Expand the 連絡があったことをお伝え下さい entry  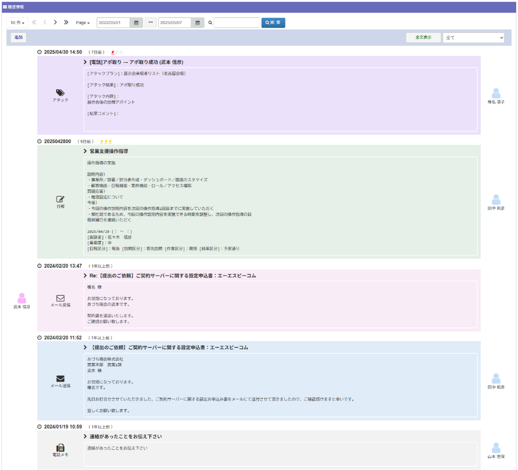click(86, 436)
